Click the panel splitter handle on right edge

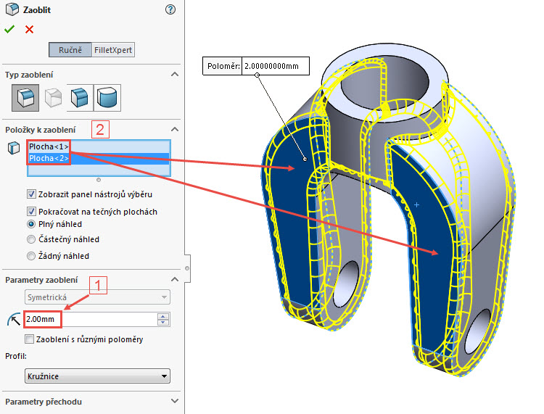pyautogui.click(x=187, y=268)
